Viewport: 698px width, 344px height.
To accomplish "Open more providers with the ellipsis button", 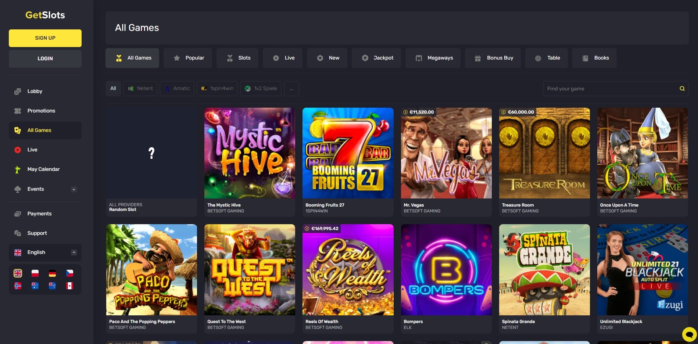I will tap(291, 89).
